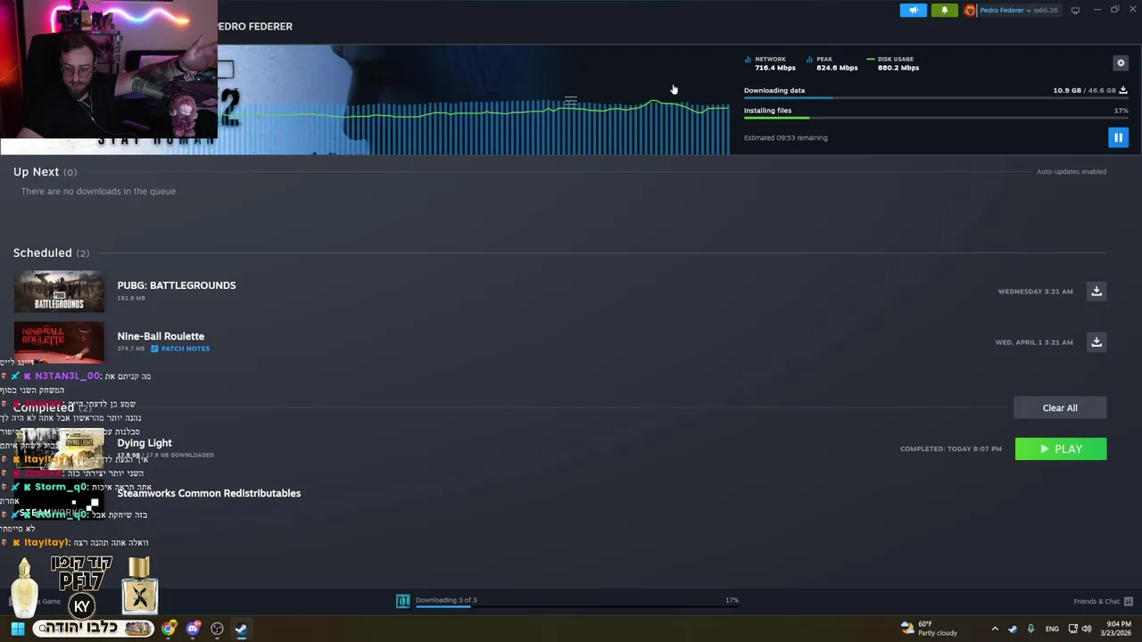Image resolution: width=1142 pixels, height=642 pixels.
Task: Click the Dying Light title
Action: [145, 443]
